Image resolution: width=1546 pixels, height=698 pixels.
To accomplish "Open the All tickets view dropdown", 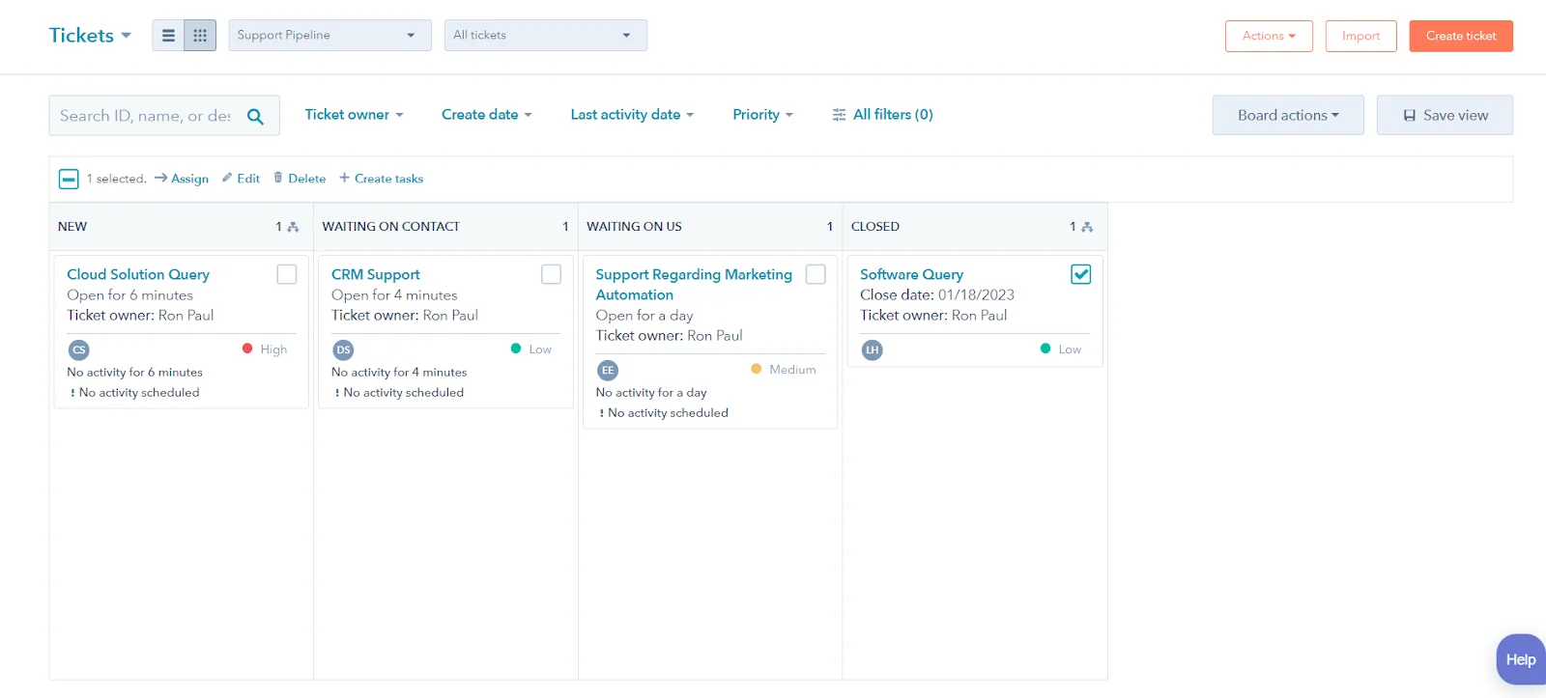I will (x=545, y=36).
